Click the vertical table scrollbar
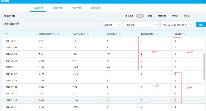The width and height of the screenshot is (206, 111). click(x=204, y=66)
